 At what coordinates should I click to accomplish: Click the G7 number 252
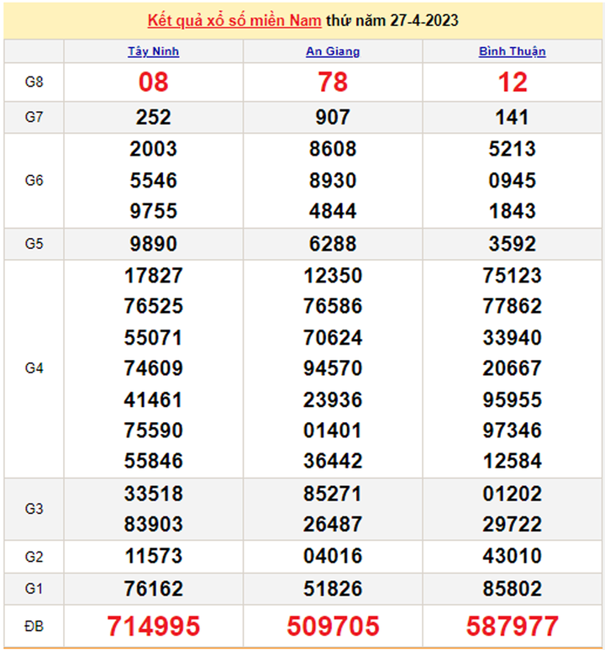153,117
